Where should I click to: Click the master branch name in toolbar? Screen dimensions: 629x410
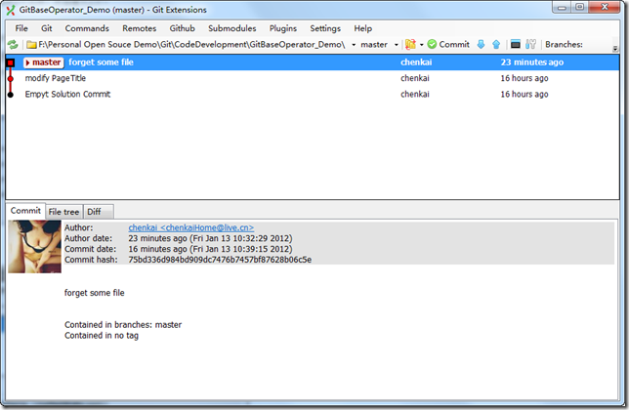click(x=374, y=45)
